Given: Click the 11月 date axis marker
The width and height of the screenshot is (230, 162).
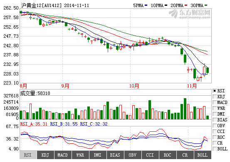Looking at the screenshot, I should [192, 86].
